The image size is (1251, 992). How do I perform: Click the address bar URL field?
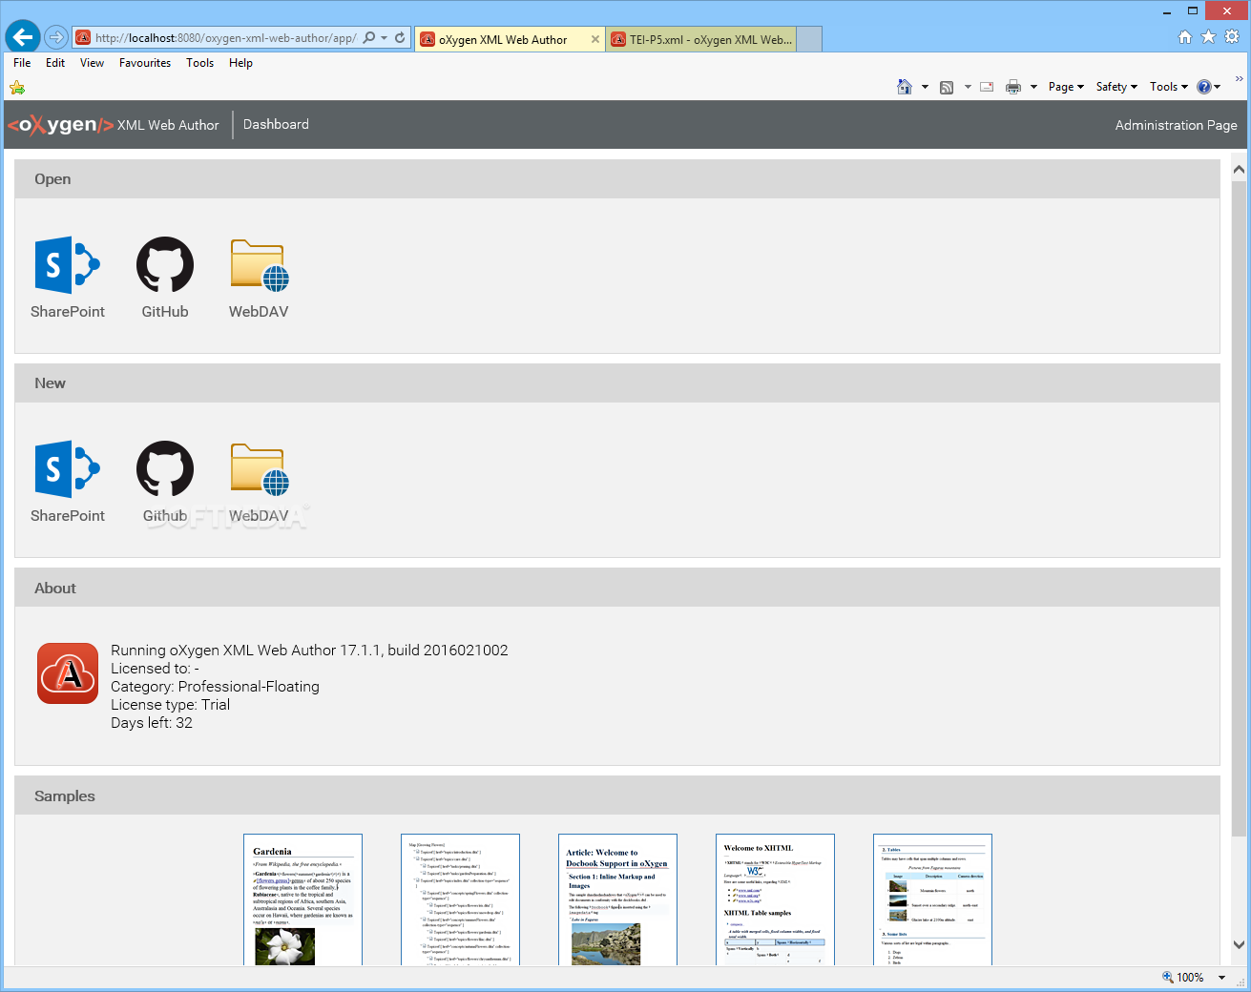coord(225,38)
